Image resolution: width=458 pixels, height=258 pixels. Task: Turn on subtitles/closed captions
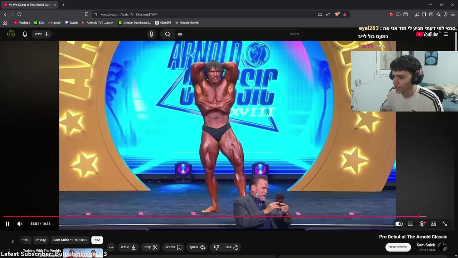pos(410,224)
